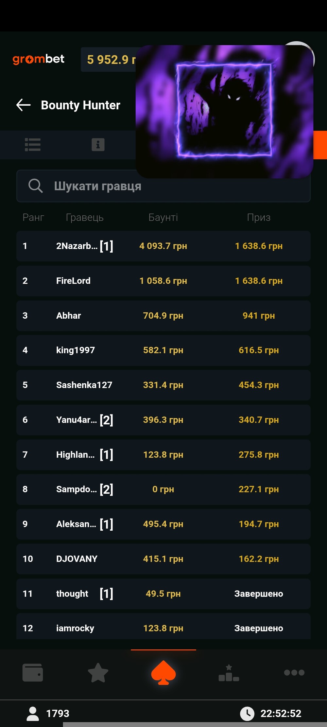This screenshot has height=727, width=327.
Task: Open the tournament info tab icon
Action: pyautogui.click(x=98, y=145)
